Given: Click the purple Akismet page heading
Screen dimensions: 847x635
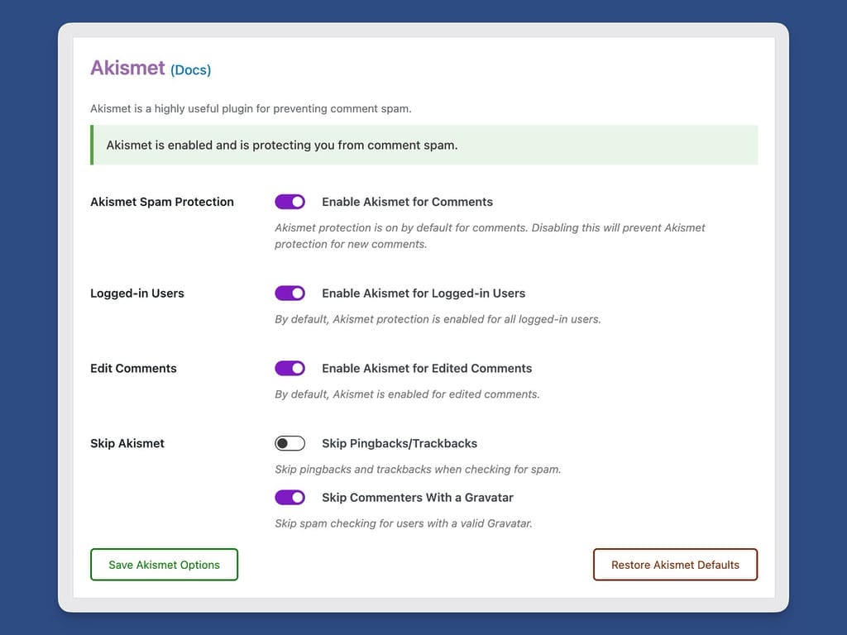Looking at the screenshot, I should 127,68.
